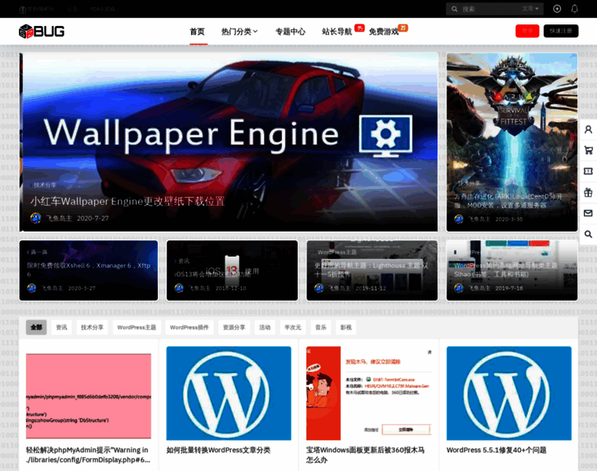Click the mail envelope icon in side toolbar
Screen dimensions: 597x471
coord(588,213)
